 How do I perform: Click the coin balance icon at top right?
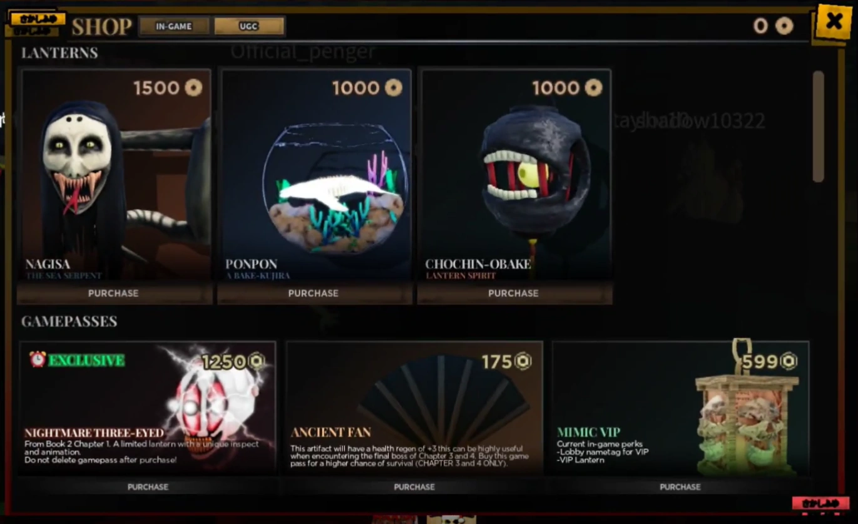pos(784,26)
